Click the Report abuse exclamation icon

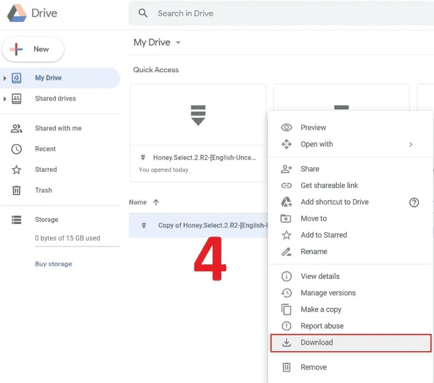286,326
